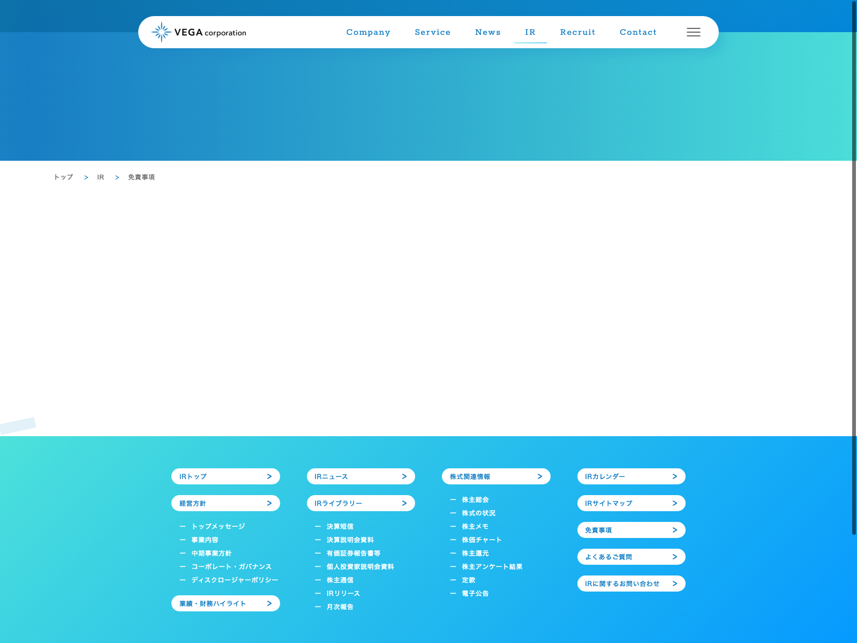Click the トップ breadcrumb link
This screenshot has height=643, width=857.
click(x=63, y=177)
